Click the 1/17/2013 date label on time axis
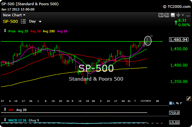 [146, 101]
